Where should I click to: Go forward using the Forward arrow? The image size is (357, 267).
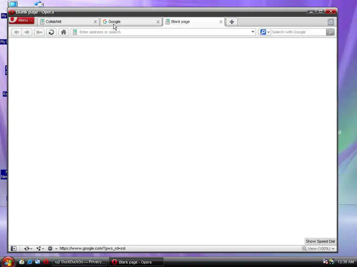[x=27, y=32]
